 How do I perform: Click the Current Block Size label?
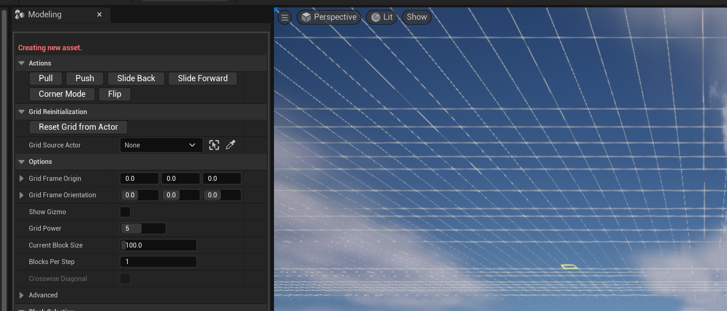(x=56, y=245)
